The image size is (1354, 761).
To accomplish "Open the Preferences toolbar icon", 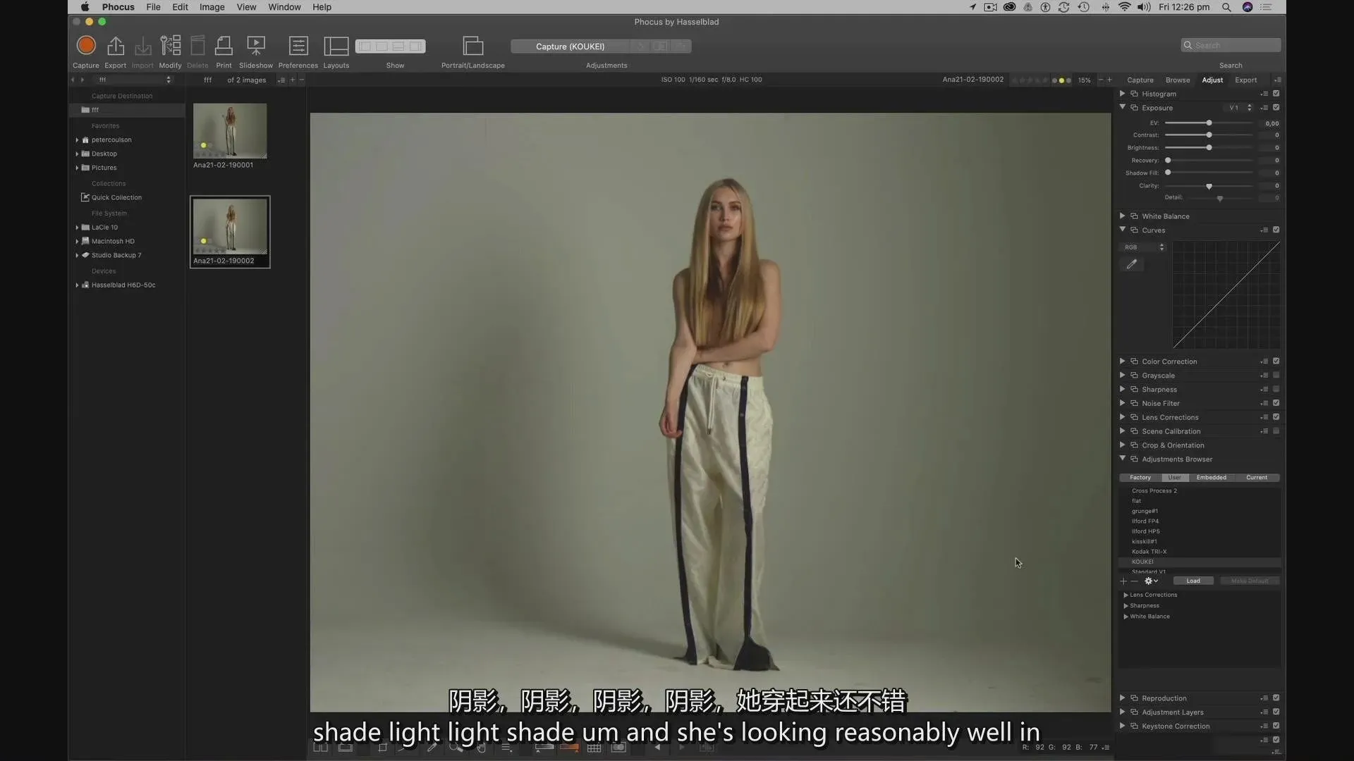I will (x=298, y=46).
